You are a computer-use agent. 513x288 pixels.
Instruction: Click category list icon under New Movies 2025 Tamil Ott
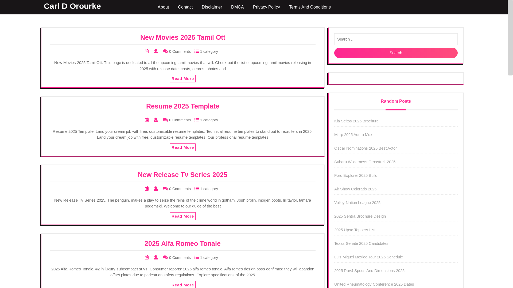point(197,51)
